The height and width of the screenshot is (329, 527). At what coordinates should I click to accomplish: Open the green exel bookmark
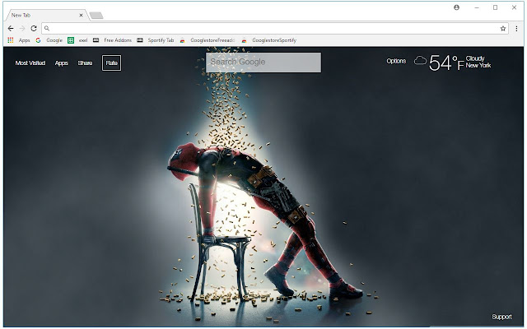tap(77, 40)
